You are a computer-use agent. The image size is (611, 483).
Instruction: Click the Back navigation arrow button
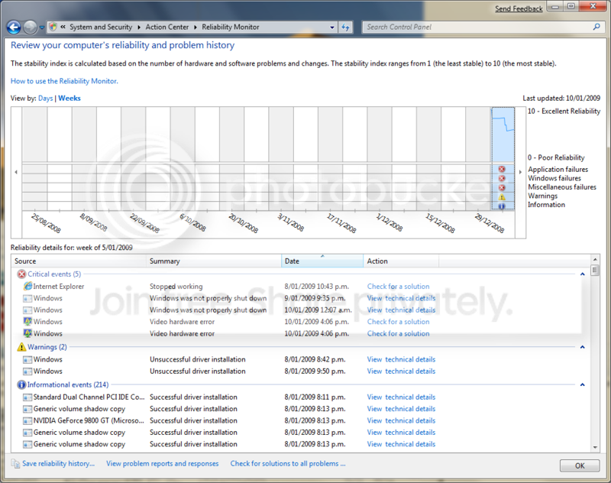click(14, 28)
